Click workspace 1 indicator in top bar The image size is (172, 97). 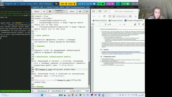point(2,4)
